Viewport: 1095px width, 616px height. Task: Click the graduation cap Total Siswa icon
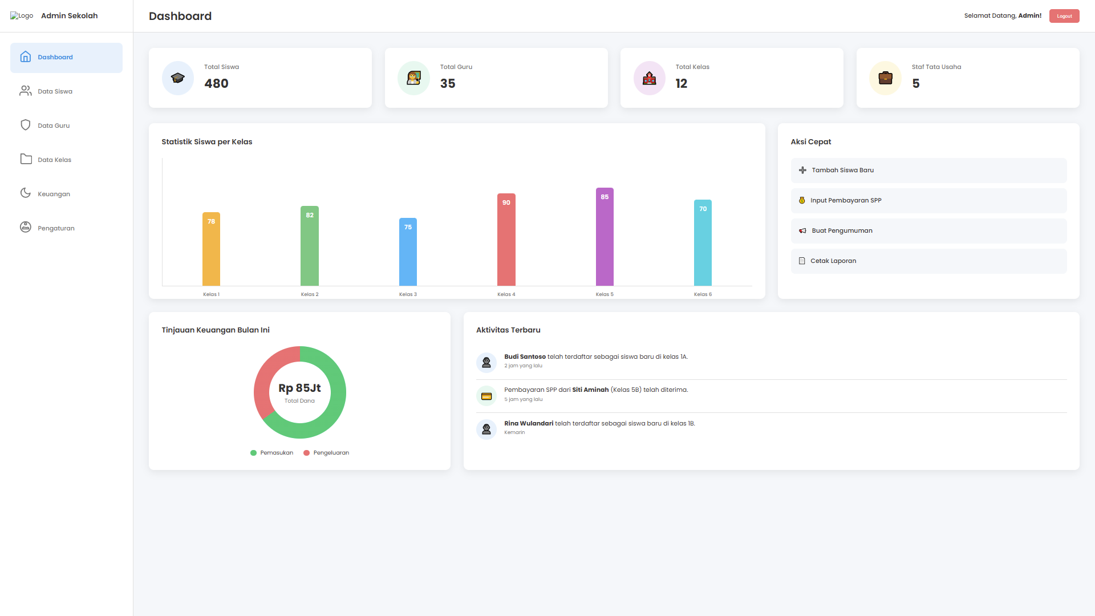[178, 78]
